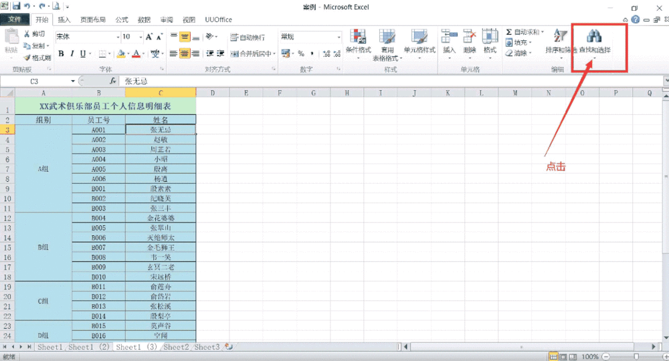The image size is (669, 361).
Task: Switch to the Data (数据) tab
Action: 145,19
